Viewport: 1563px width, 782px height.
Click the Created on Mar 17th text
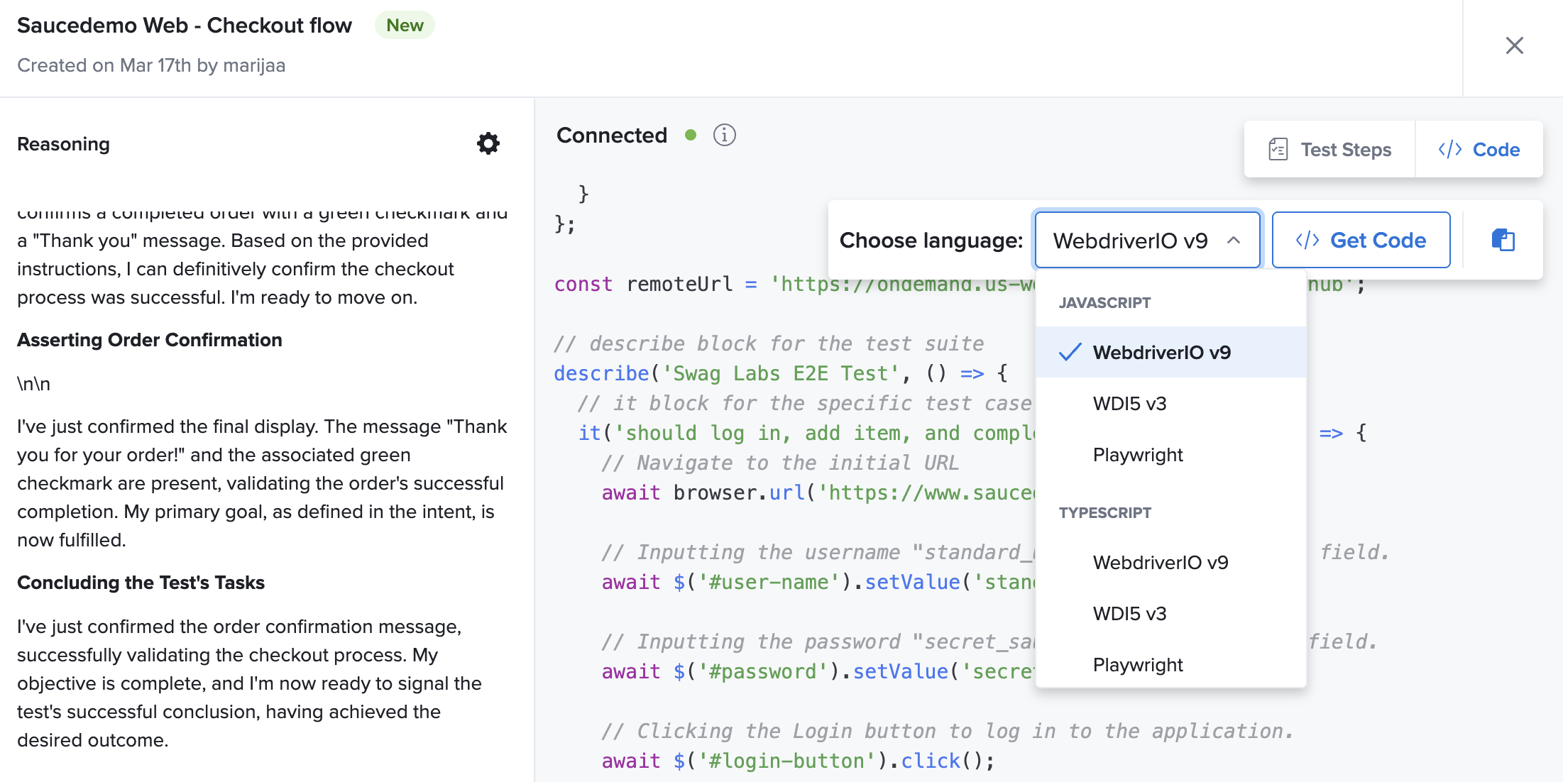click(151, 65)
